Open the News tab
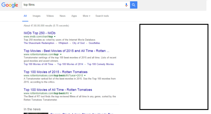This screenshot has height=114, width=211. (63, 16)
